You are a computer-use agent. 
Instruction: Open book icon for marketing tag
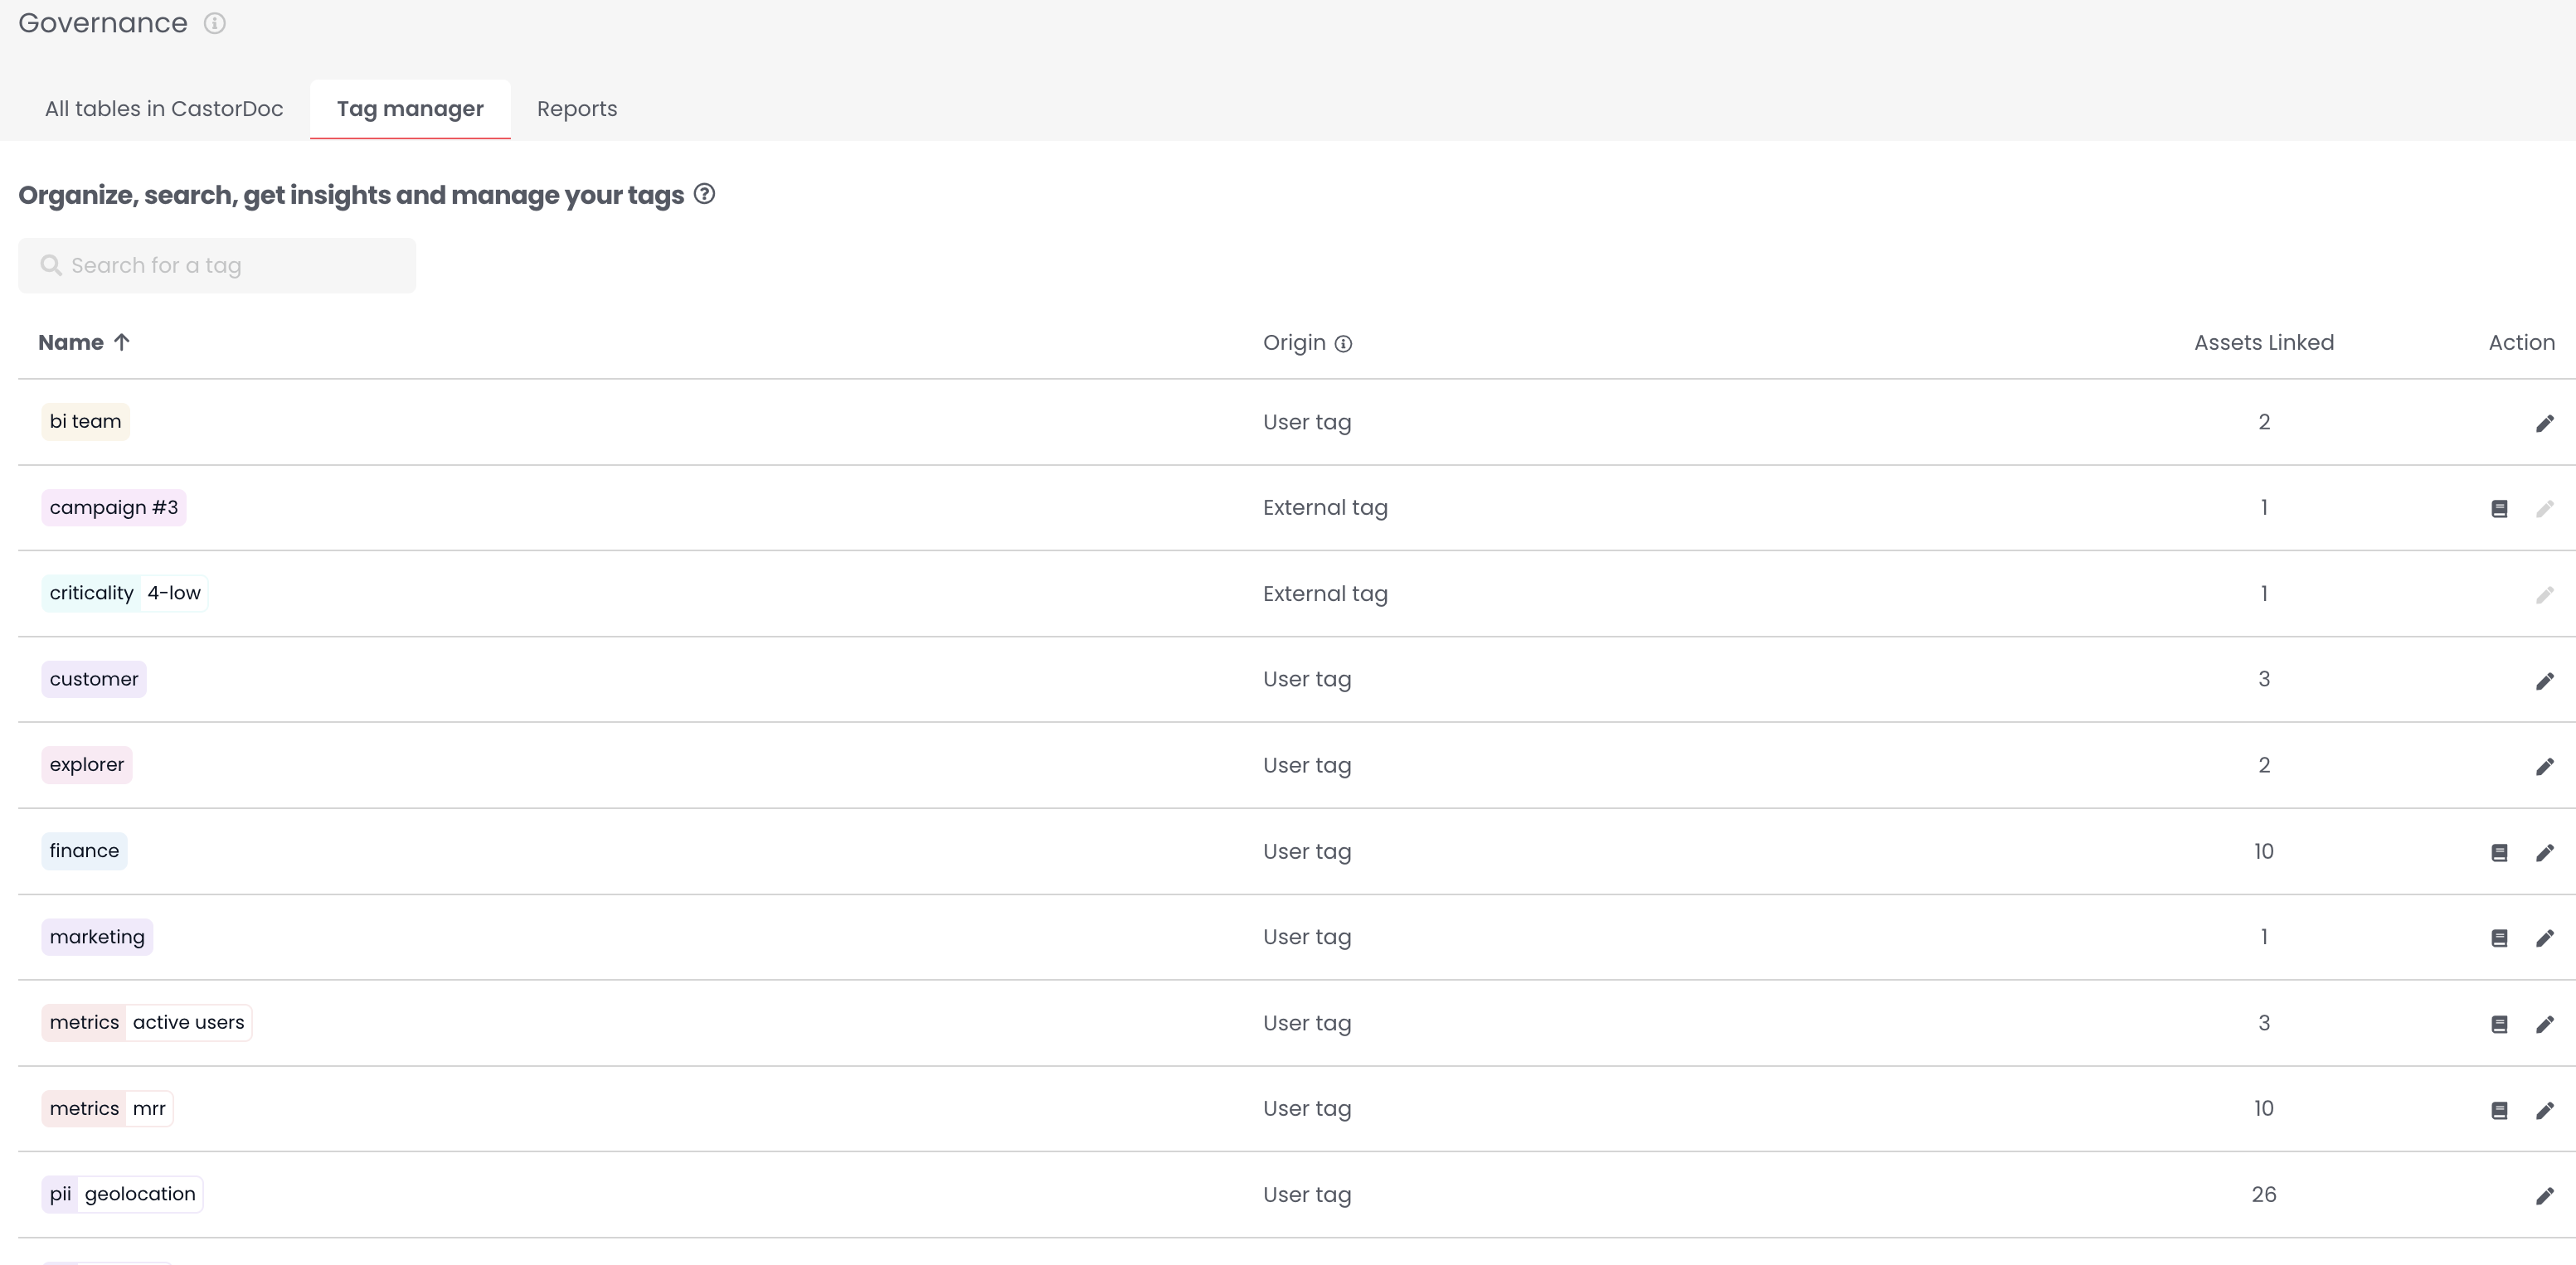tap(2498, 938)
